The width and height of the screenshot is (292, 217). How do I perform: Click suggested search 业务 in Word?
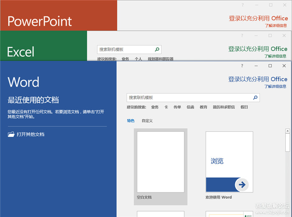click(155, 107)
